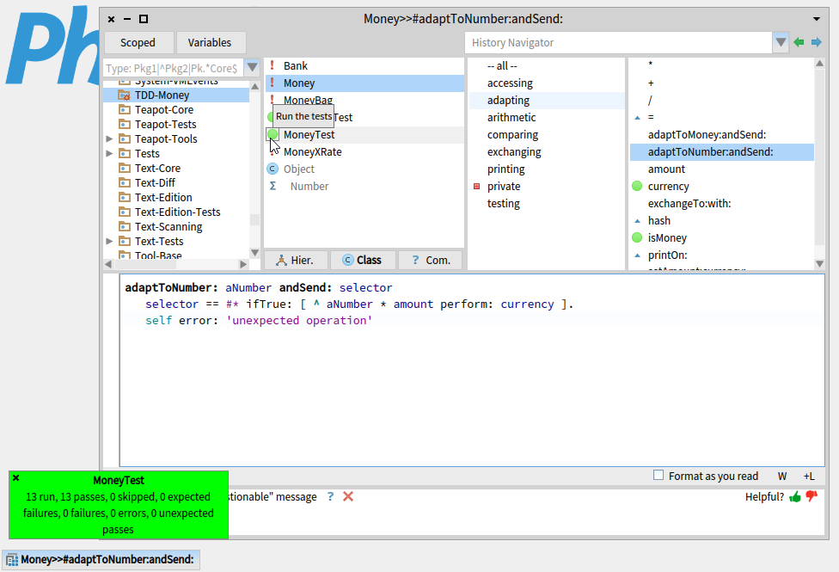
Task: Select the -- all -- protocol
Action: [547, 66]
